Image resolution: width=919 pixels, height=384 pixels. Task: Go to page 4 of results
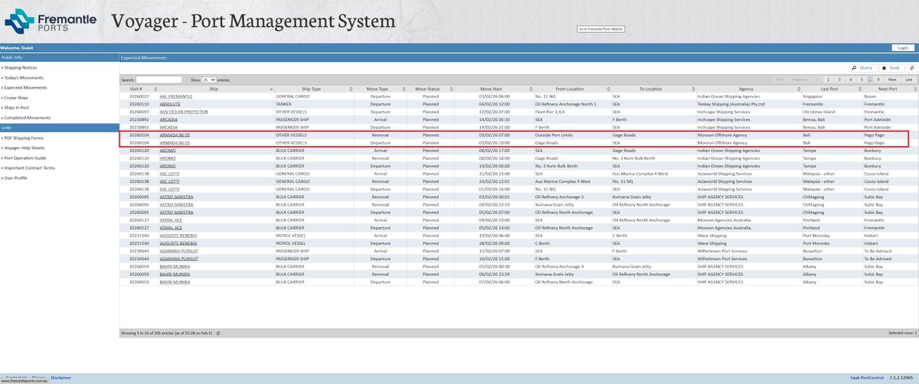[x=851, y=80]
